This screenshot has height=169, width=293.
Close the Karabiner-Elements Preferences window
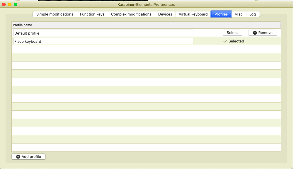[x=4, y=4]
